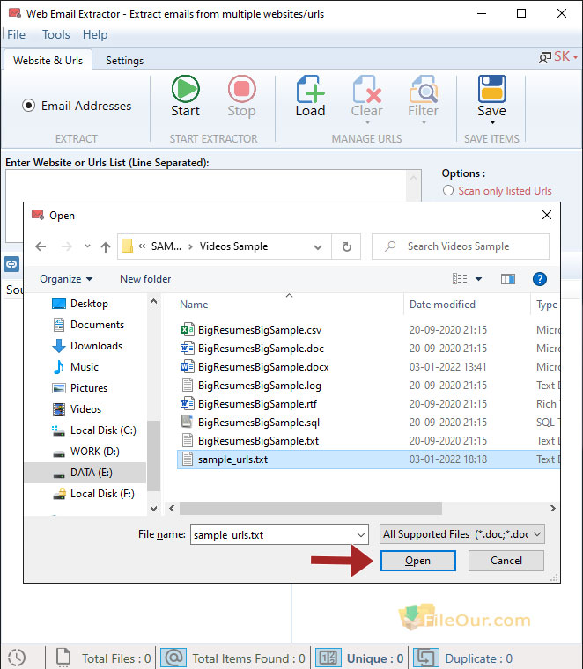Enable Scan only listed Urls option
Screen dimensions: 583x669
tap(447, 190)
